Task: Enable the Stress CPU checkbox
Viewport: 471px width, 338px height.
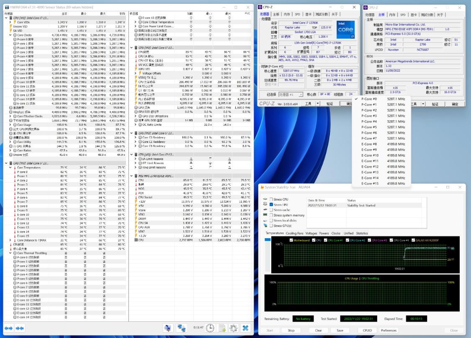Action: coord(271,198)
